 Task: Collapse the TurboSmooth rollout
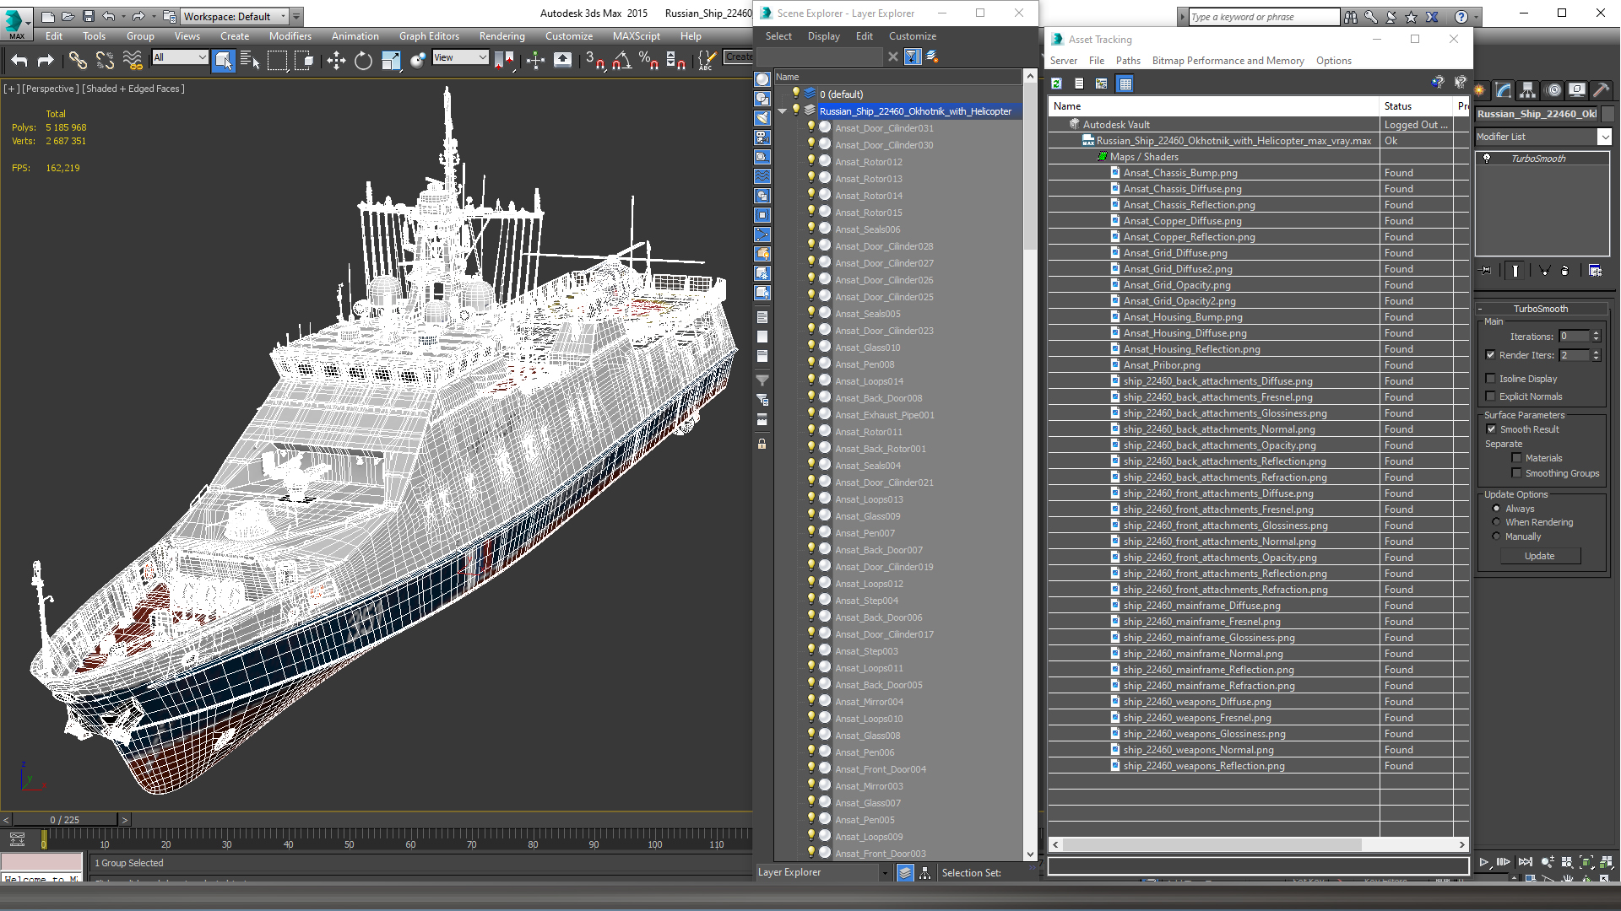click(x=1541, y=309)
